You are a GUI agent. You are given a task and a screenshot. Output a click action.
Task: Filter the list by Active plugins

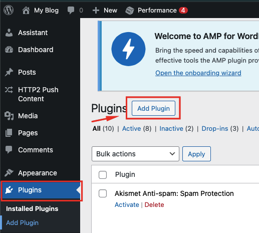[x=132, y=129]
